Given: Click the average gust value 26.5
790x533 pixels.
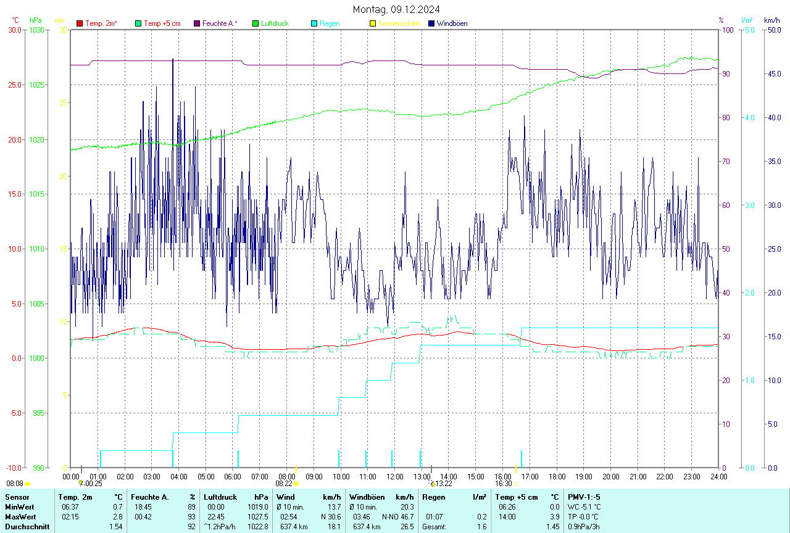Looking at the screenshot, I should click(407, 526).
